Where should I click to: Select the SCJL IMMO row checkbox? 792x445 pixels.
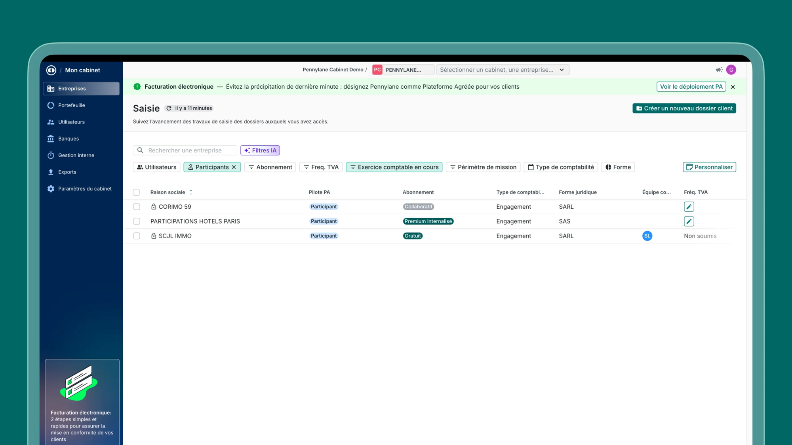137,236
